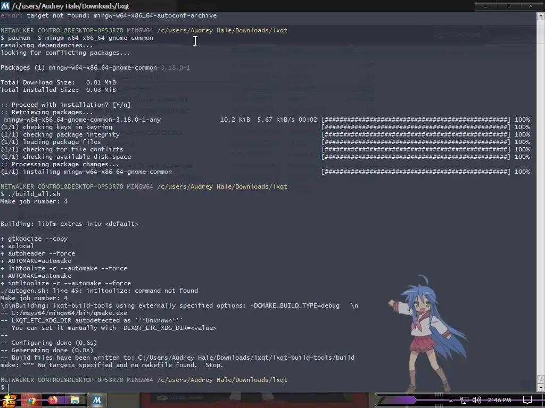This screenshot has height=408, width=545.
Task: Click the 'checking for file conflicts' line
Action: [x=62, y=149]
